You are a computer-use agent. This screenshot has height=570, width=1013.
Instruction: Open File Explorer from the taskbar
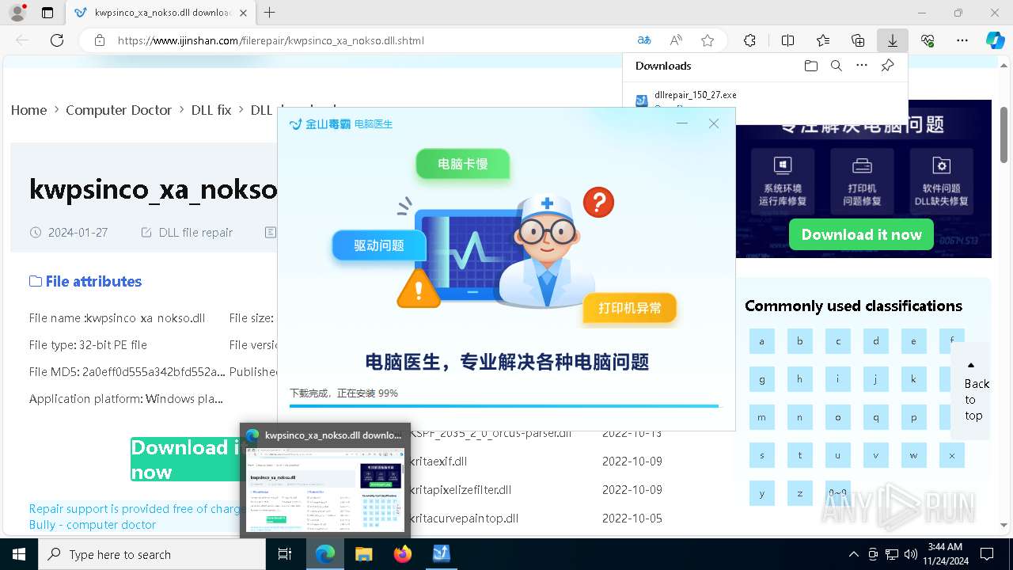click(364, 554)
